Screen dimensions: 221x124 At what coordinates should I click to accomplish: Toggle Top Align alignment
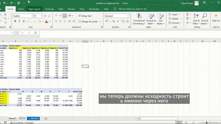click(56, 16)
